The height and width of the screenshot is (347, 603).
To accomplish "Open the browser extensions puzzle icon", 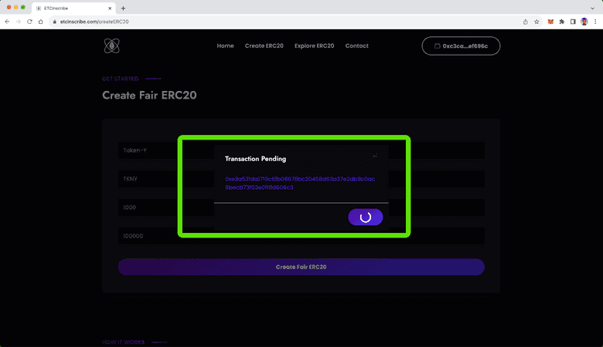I will coord(561,22).
